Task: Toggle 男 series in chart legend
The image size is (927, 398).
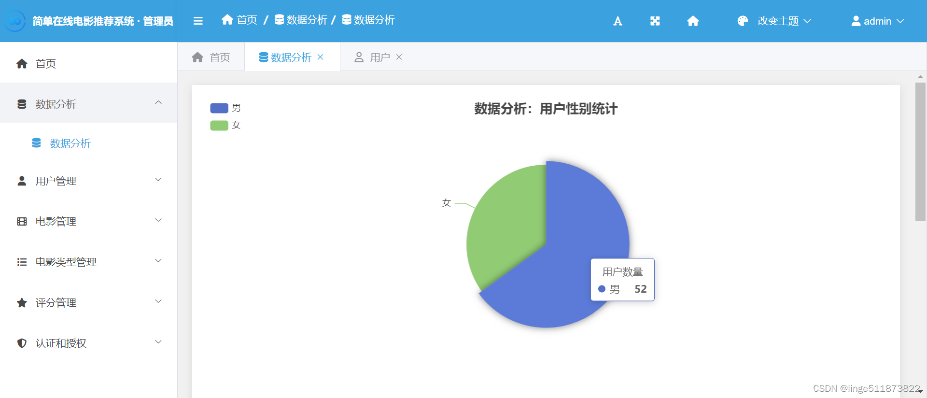Action: point(225,108)
